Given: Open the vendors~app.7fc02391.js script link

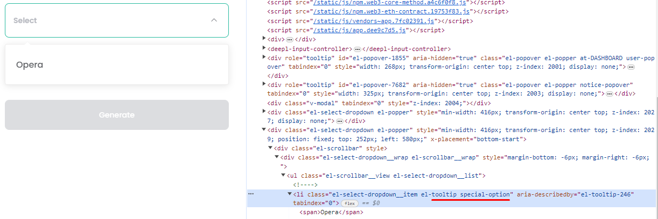Looking at the screenshot, I should [x=375, y=21].
